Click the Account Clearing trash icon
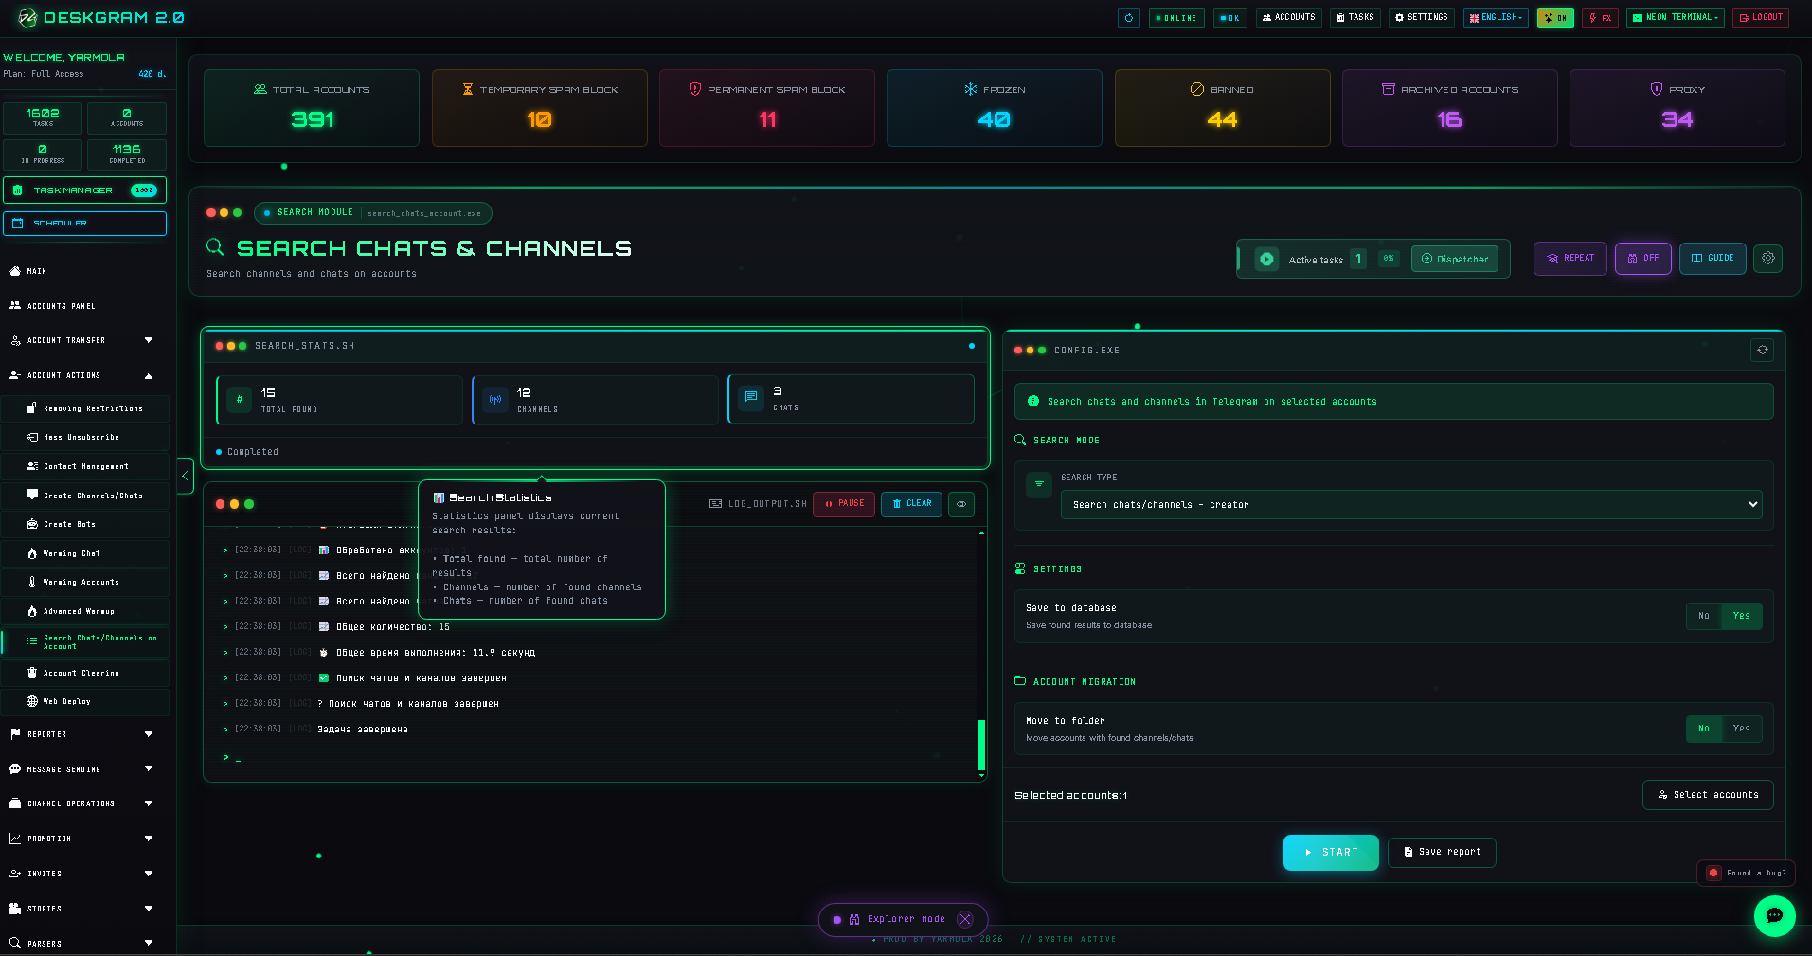Image resolution: width=1812 pixels, height=956 pixels. pyautogui.click(x=32, y=673)
